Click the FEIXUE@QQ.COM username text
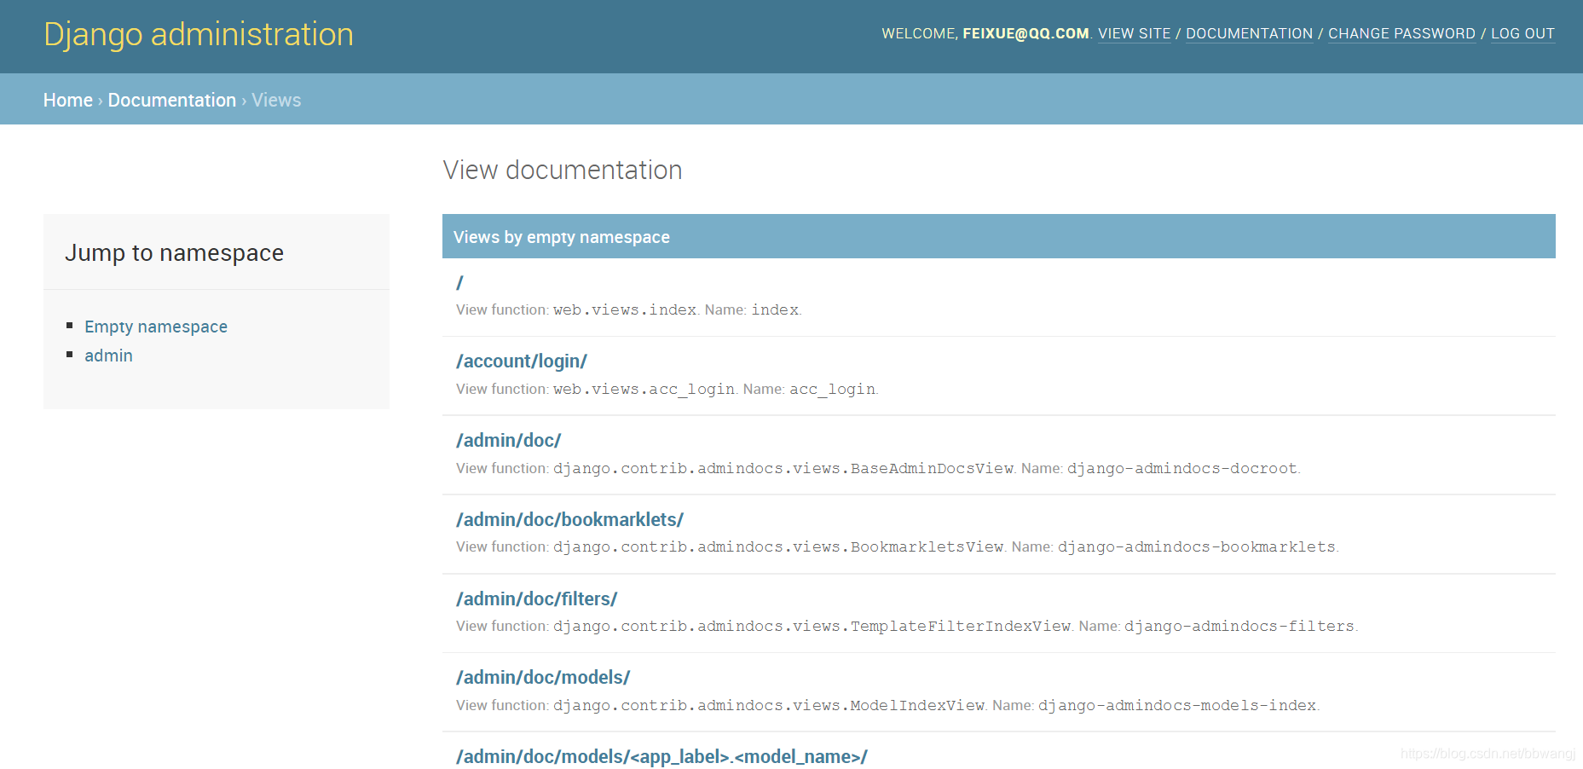The image size is (1583, 769). 1025,34
